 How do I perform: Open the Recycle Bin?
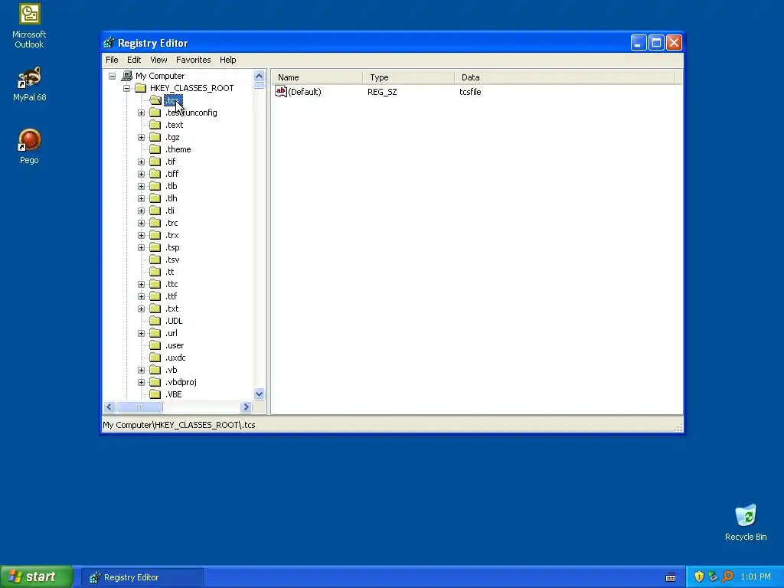(x=746, y=522)
